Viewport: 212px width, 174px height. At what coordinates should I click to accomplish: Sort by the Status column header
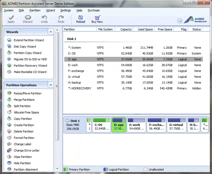(195, 29)
